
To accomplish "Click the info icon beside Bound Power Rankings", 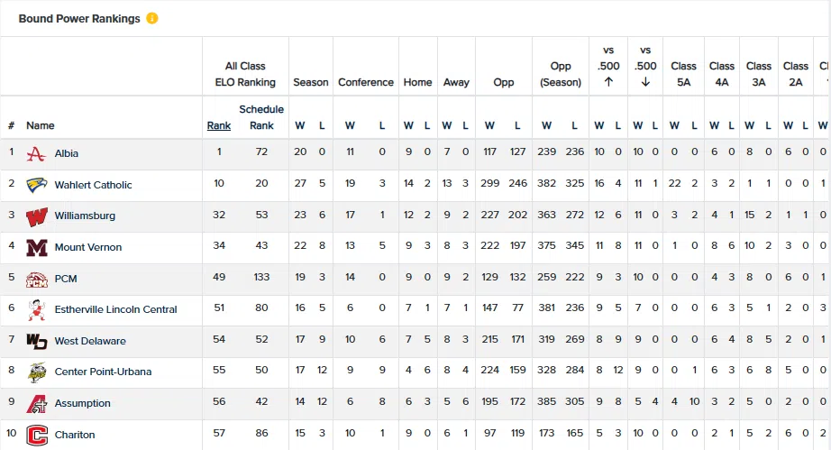I will (152, 18).
